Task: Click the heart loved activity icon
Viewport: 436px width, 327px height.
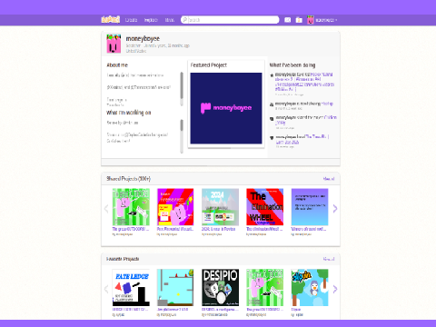Action: [x=272, y=138]
